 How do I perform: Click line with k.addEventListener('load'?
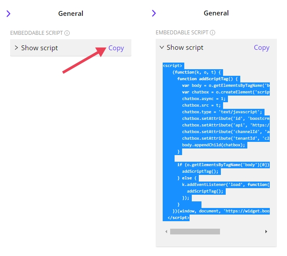point(226,185)
